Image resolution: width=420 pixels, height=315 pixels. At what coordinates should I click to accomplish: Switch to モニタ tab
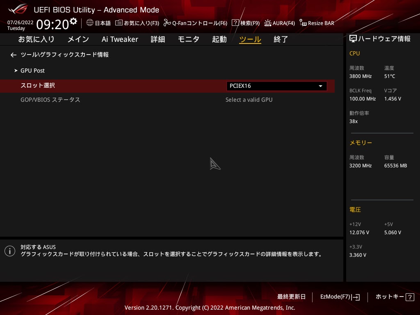[x=189, y=39]
